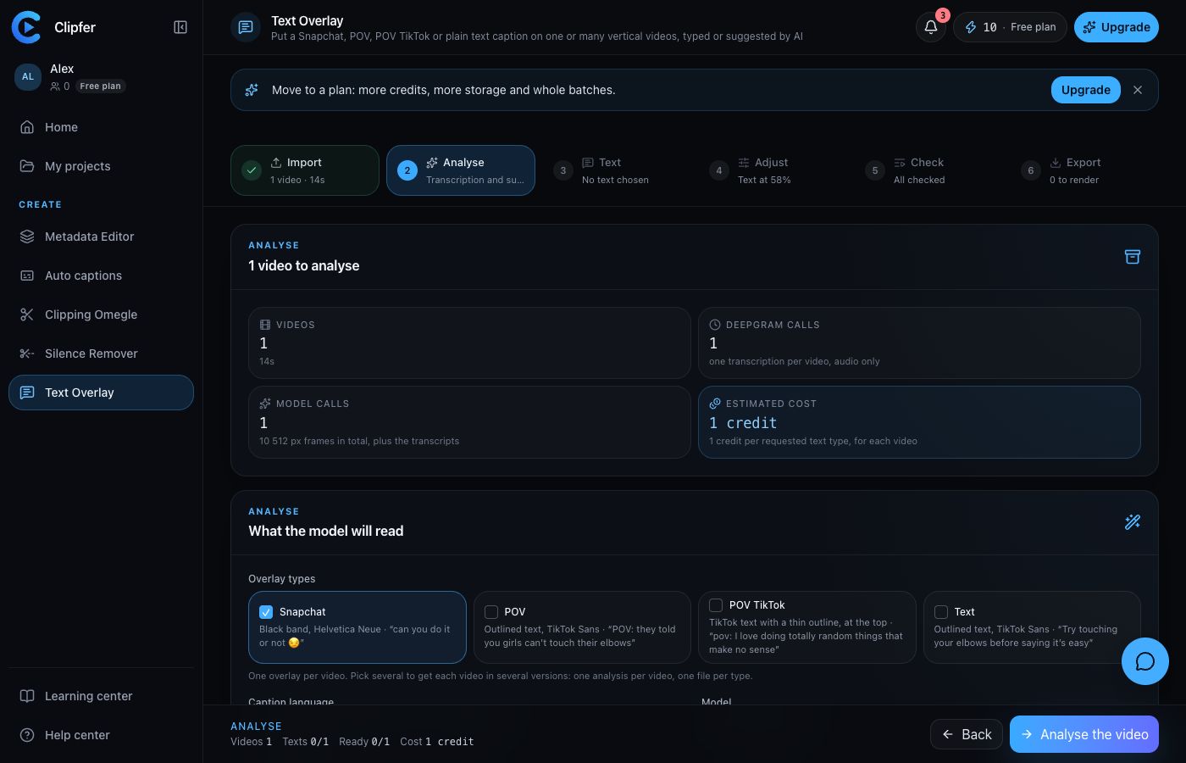Open the Clipping Omegle tool

(x=101, y=315)
